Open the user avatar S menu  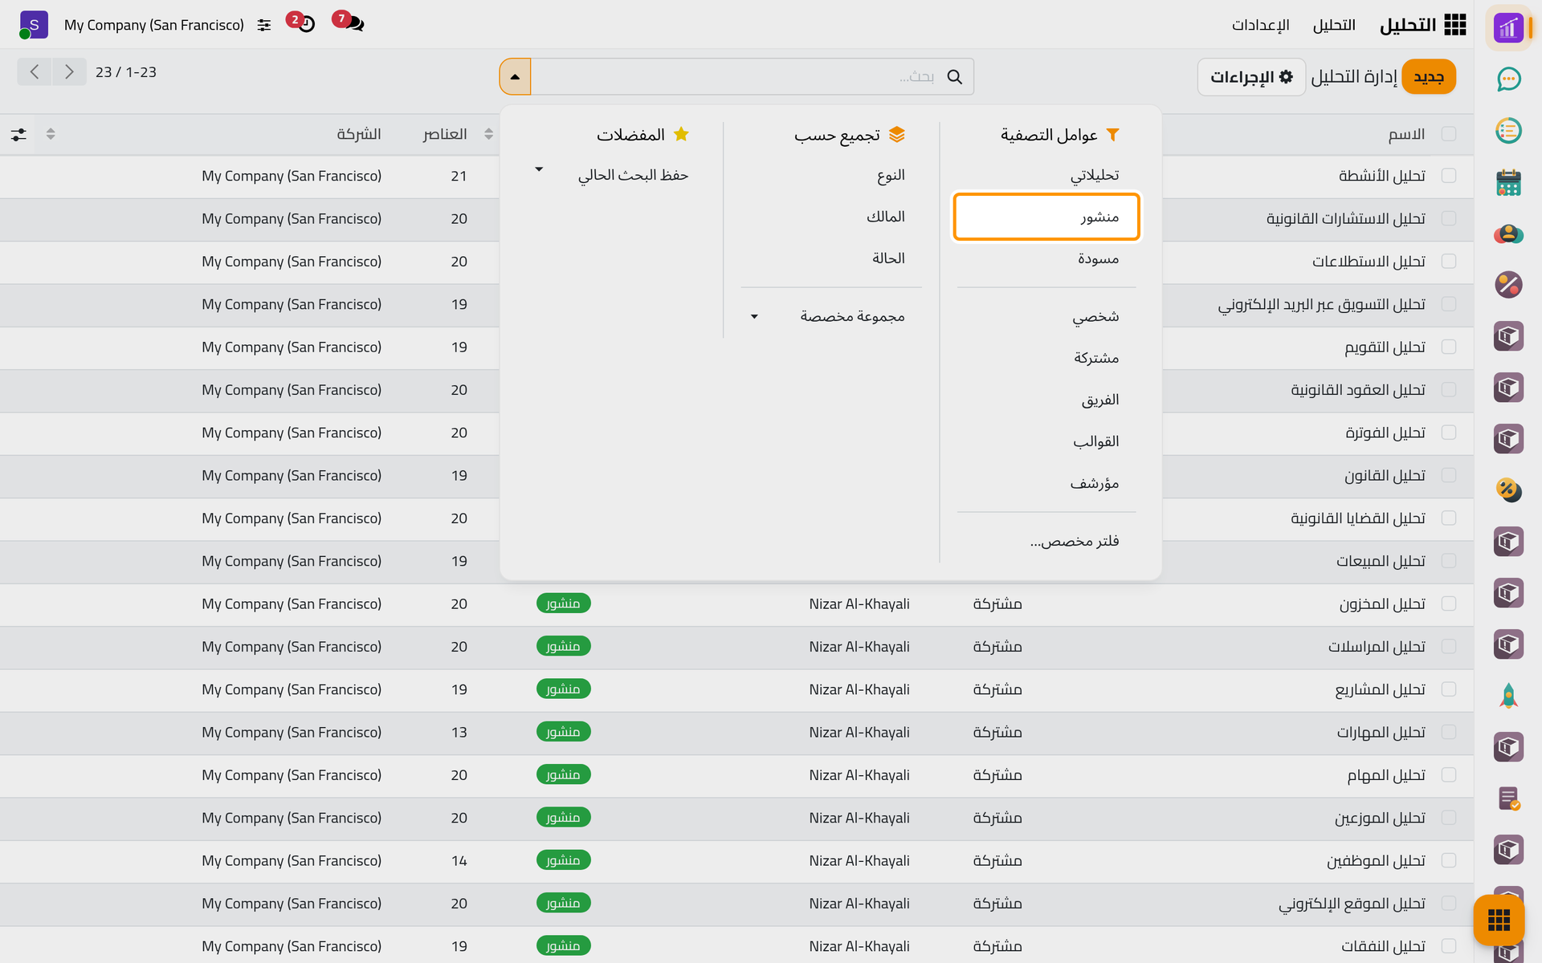34,25
